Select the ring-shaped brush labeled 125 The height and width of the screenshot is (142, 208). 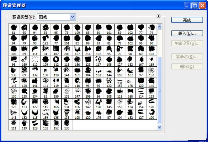click(x=24, y=93)
